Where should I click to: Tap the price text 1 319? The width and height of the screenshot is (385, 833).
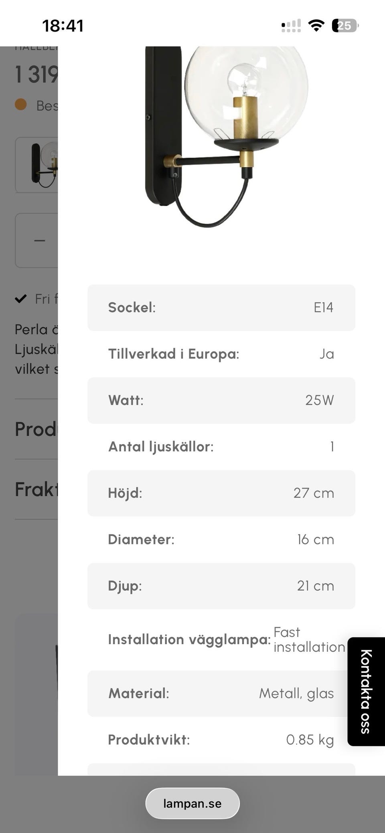(x=36, y=75)
